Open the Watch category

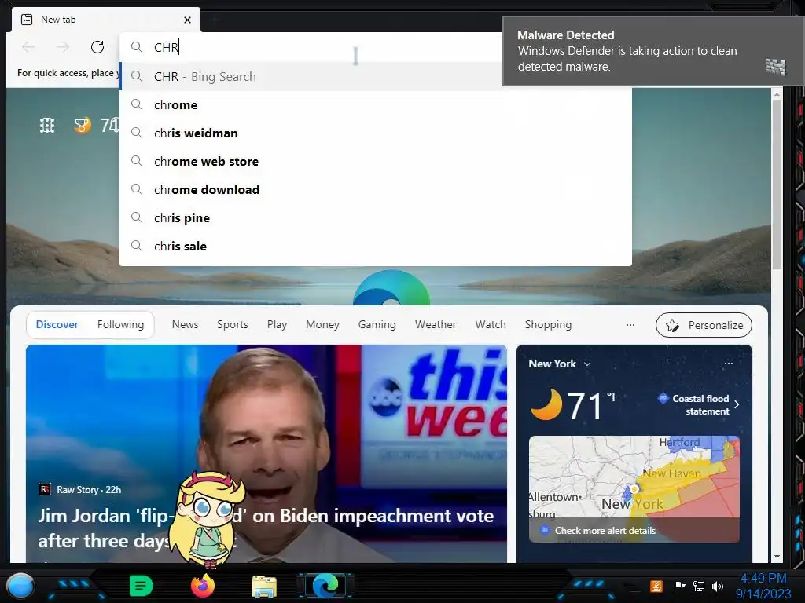pos(491,324)
